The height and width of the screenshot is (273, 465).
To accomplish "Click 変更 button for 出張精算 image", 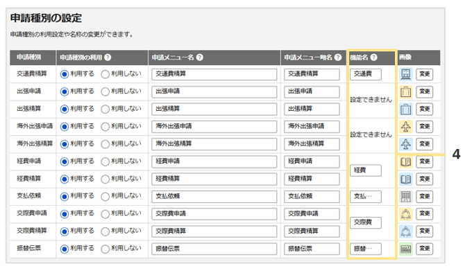I will [x=424, y=109].
